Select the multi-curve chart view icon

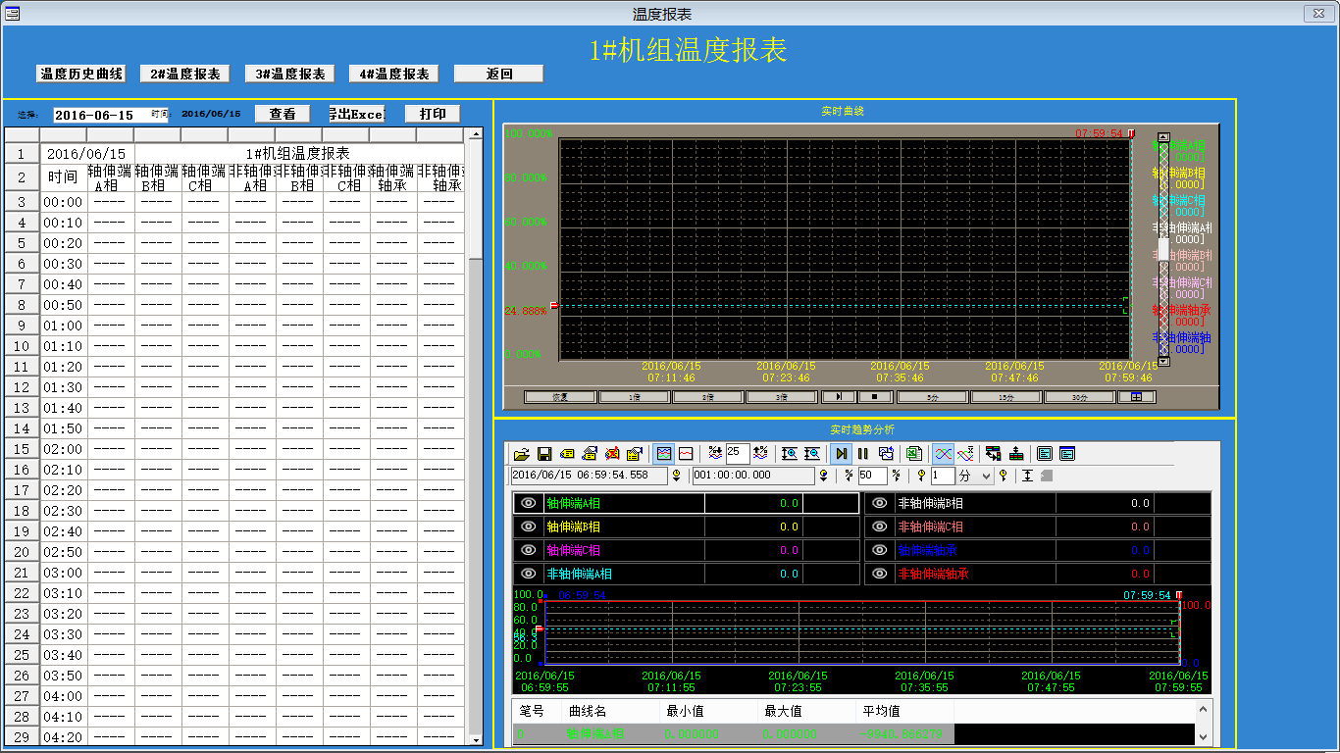point(663,454)
